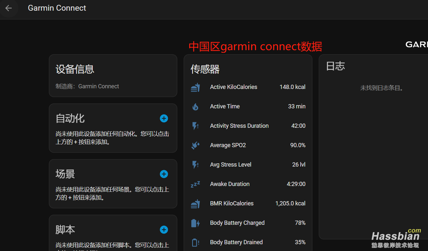Click the Active KiloCalories food icon
Screen dimensions: 428x251
click(195, 87)
